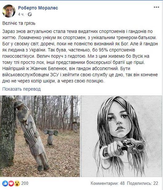Viewport: 163px width, 190px height.
Task: Click the heading text 'Вєлічіє та грязь'
Action: [19, 23]
